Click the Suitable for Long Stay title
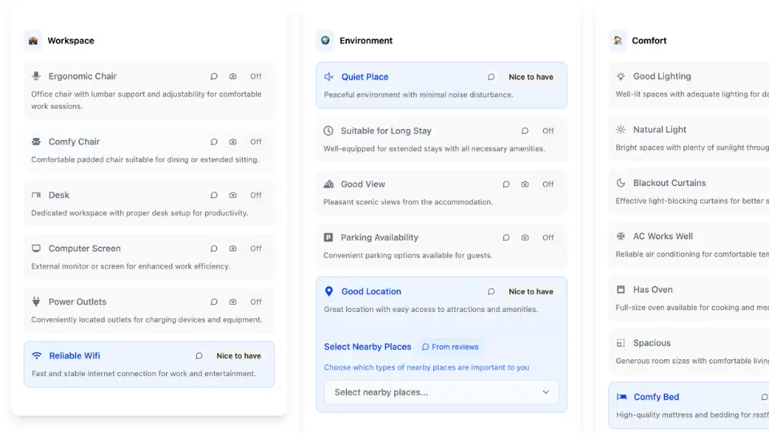Screen dimensions: 769x433 [x=386, y=131]
